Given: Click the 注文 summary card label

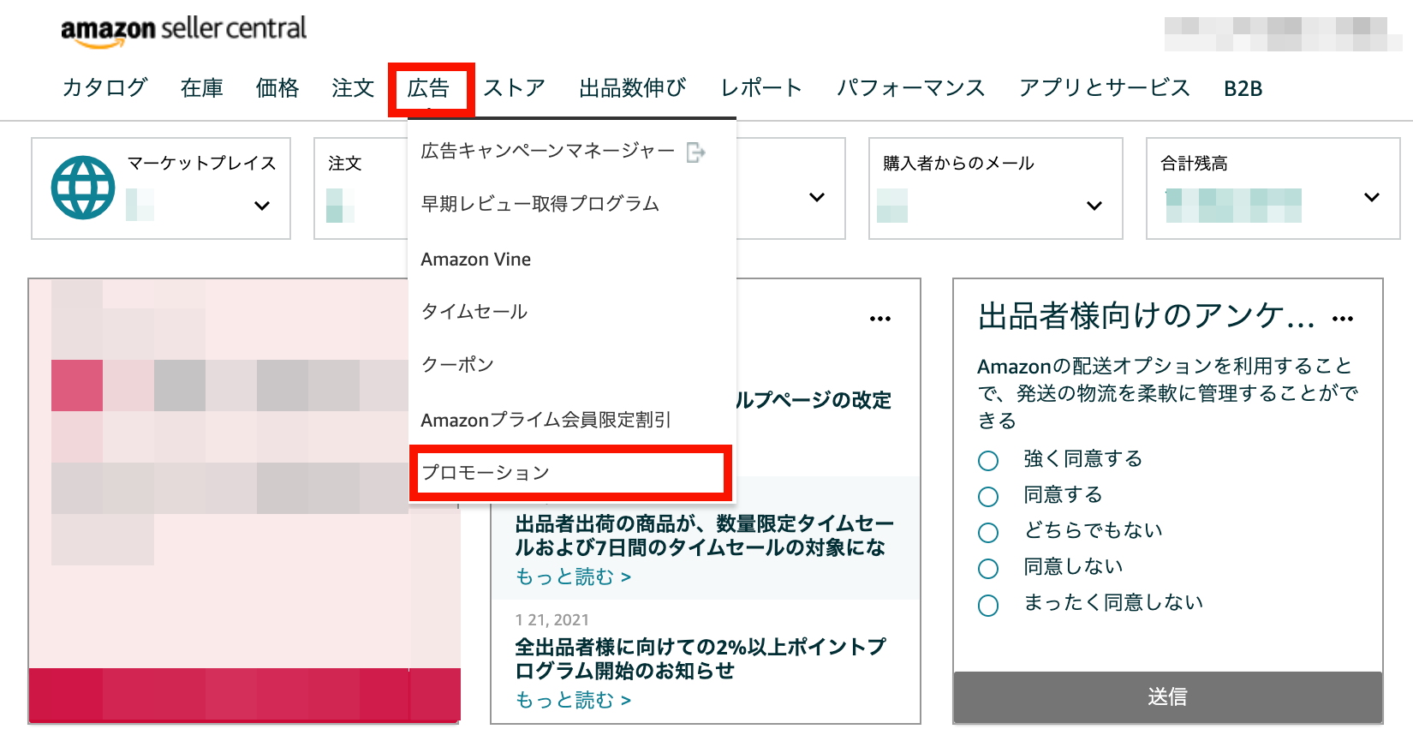Looking at the screenshot, I should (345, 164).
